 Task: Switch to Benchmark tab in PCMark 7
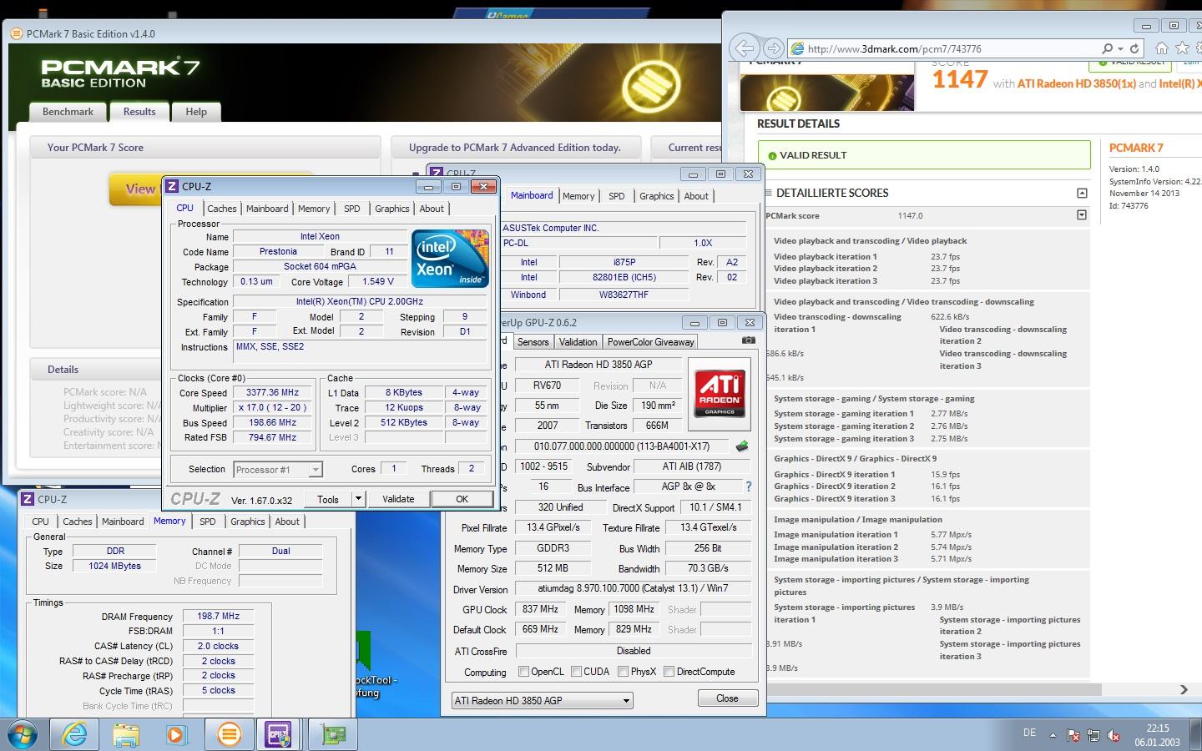pyautogui.click(x=68, y=112)
